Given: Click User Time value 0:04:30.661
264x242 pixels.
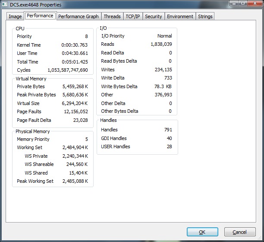Looking at the screenshot, I should tap(75, 53).
